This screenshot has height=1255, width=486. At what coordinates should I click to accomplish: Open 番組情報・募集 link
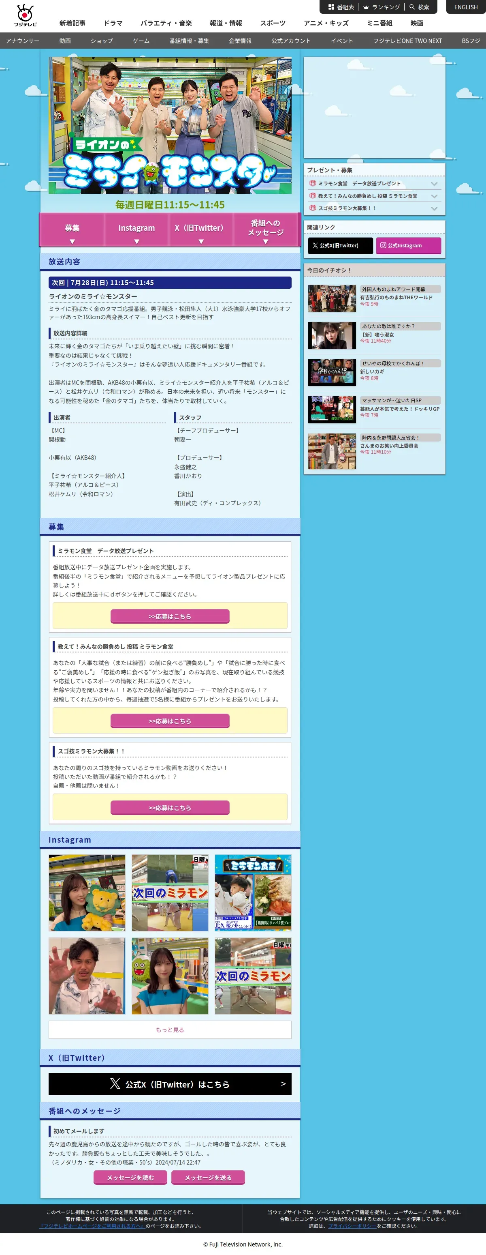[x=189, y=41]
